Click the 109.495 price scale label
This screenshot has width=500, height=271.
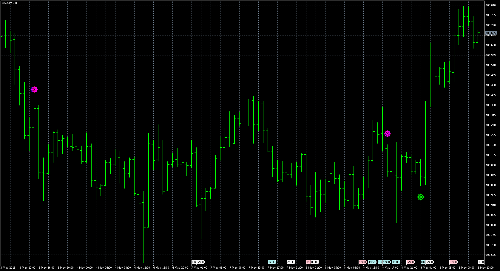point(491,75)
